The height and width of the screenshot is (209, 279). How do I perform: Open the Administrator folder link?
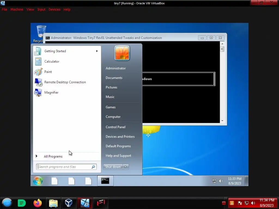(116, 68)
